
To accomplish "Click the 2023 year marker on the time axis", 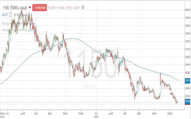I will click(x=2, y=117).
